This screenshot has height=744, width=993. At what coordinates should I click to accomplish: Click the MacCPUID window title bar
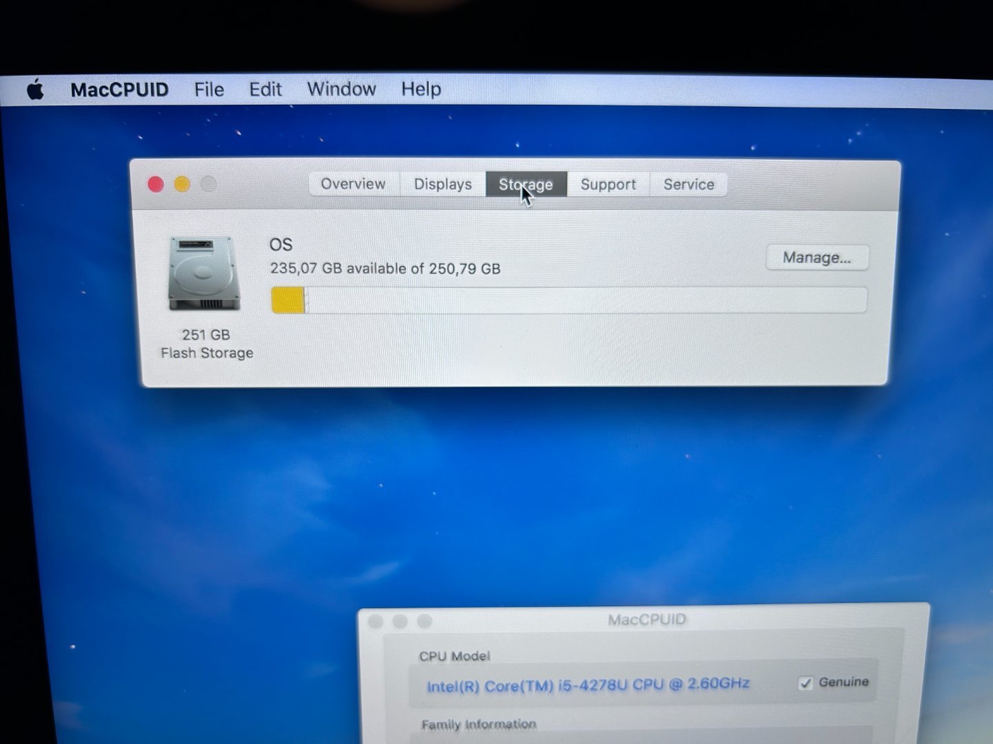(647, 619)
